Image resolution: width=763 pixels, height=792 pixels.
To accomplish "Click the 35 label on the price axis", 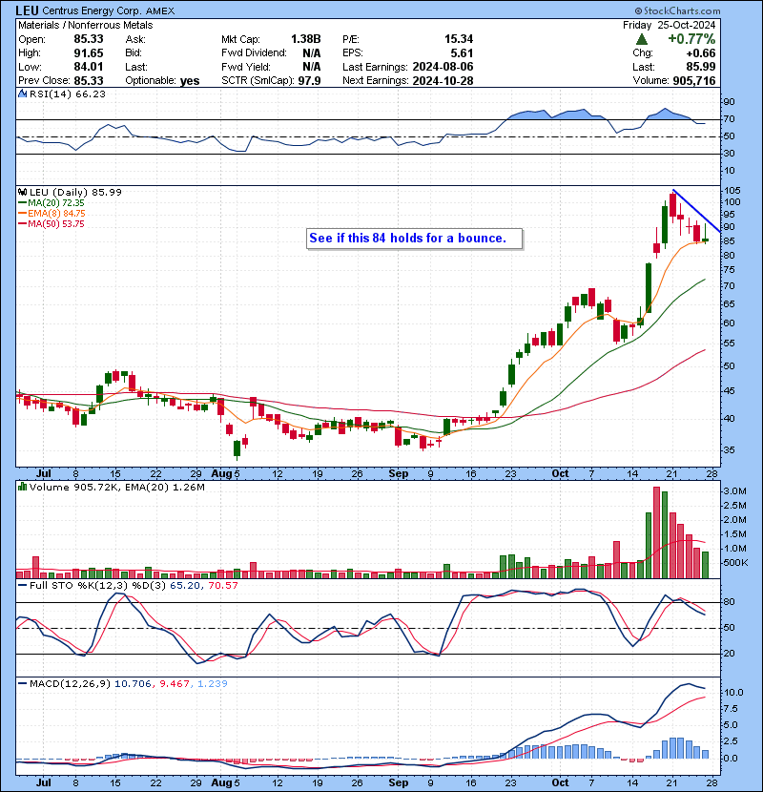I will [x=730, y=449].
